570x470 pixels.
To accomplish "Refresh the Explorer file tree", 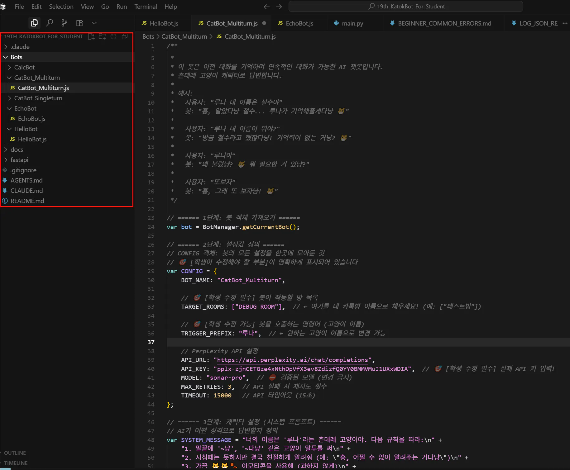I will point(113,37).
